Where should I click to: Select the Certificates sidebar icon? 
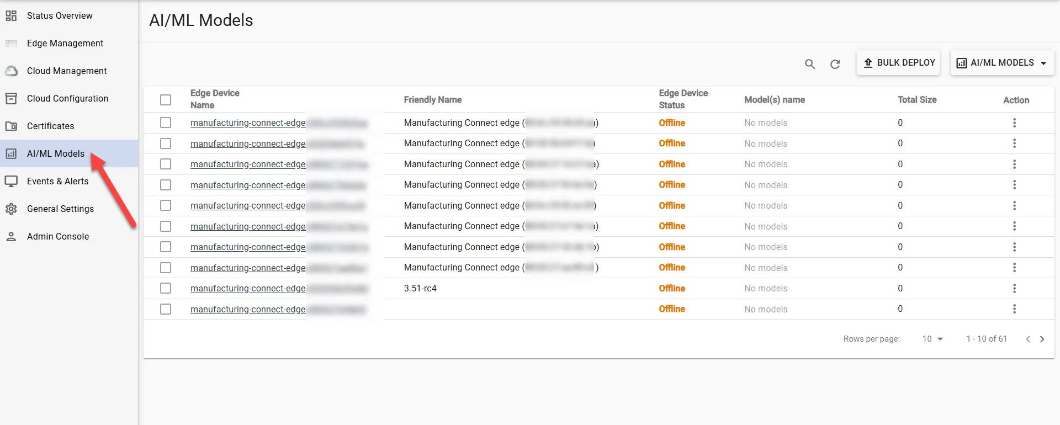(11, 126)
